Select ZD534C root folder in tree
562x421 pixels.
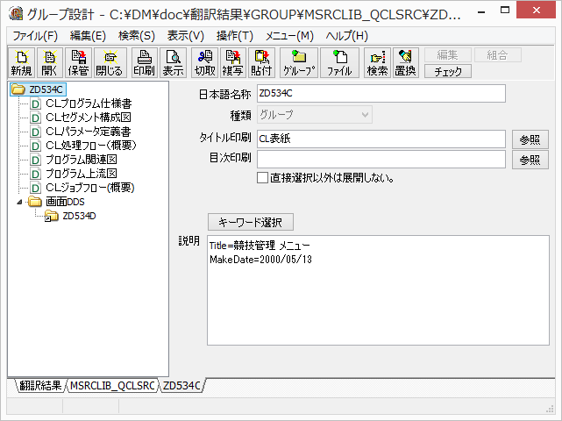(x=38, y=89)
